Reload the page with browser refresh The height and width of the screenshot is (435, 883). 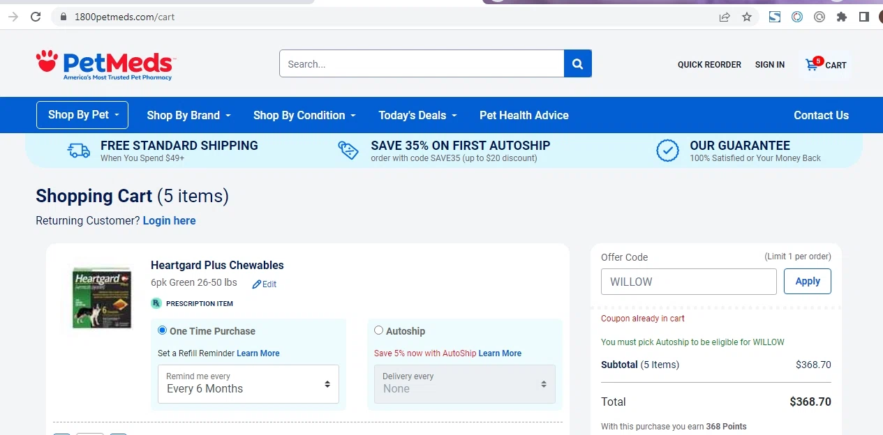point(36,17)
